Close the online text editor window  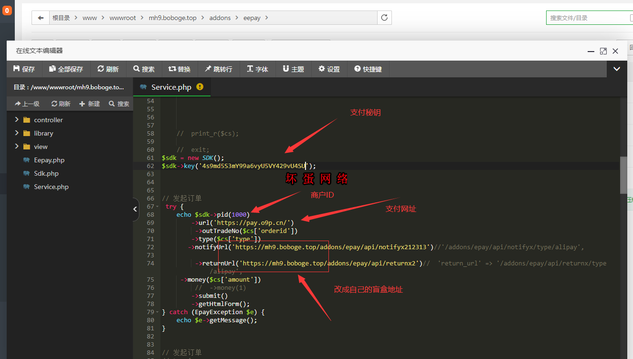point(615,51)
